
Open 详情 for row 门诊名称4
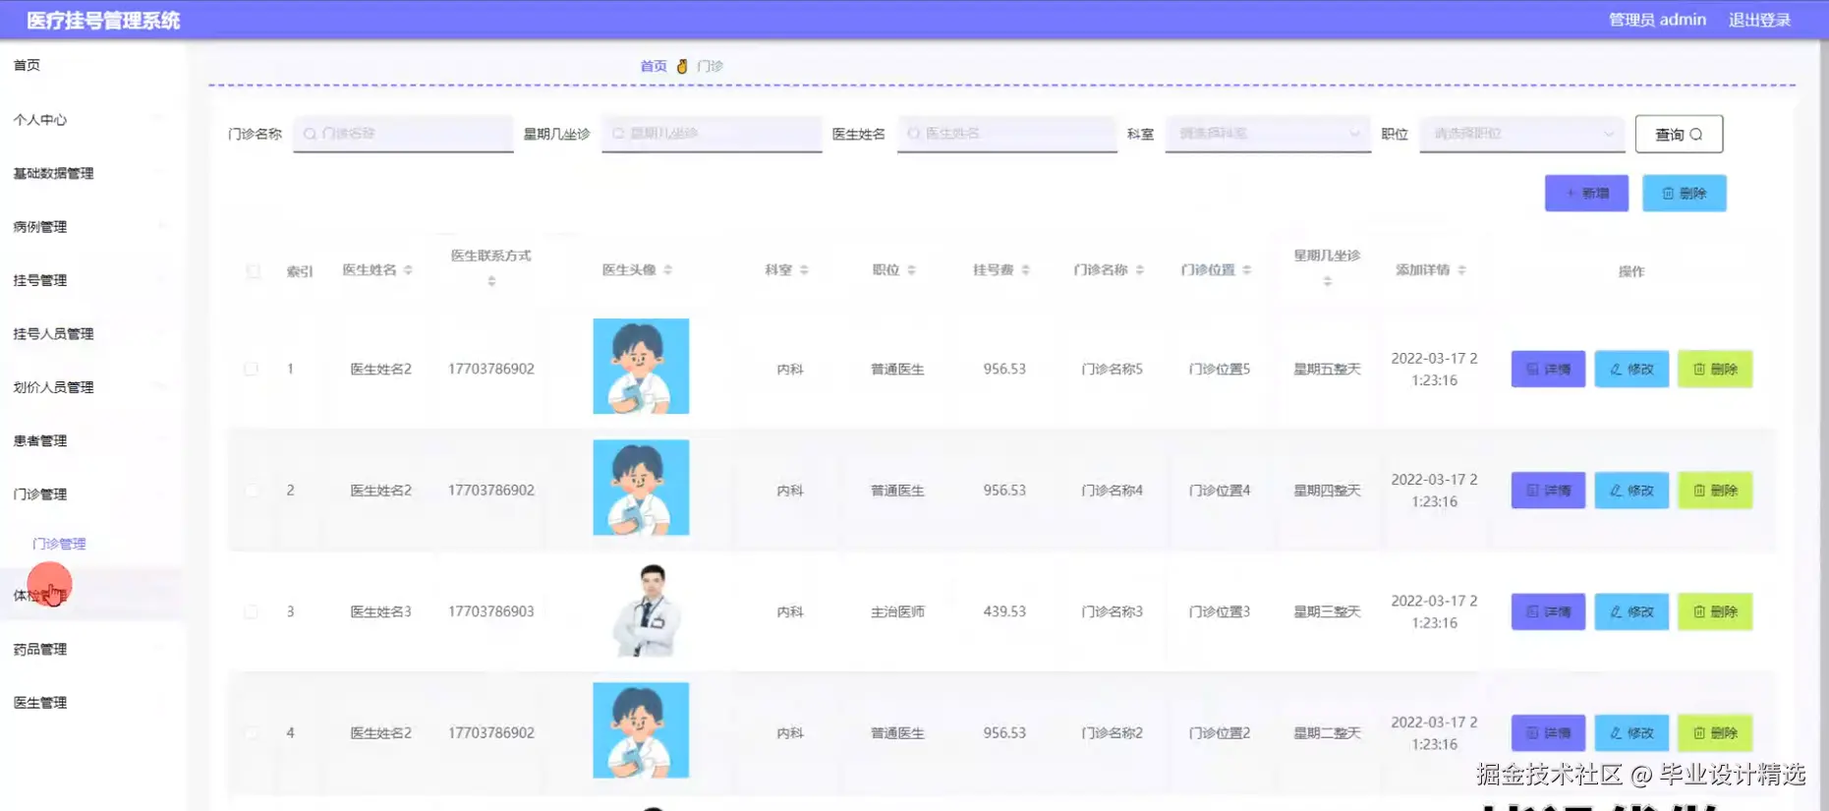(1548, 490)
